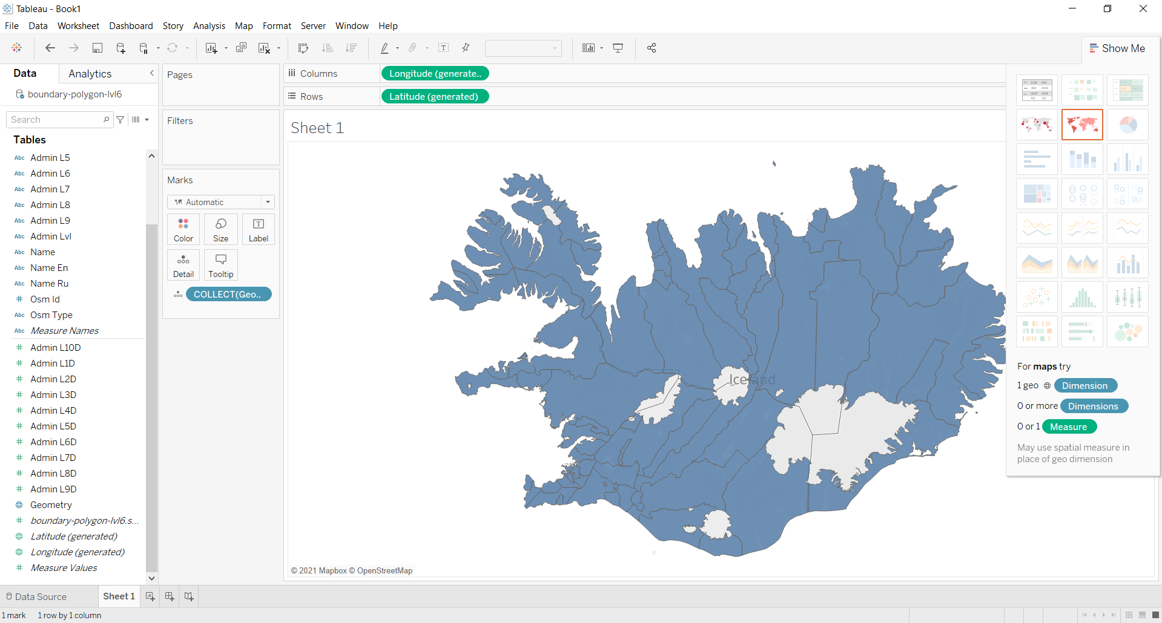Click the New Data Source icon
This screenshot has height=623, width=1162.
point(120,48)
